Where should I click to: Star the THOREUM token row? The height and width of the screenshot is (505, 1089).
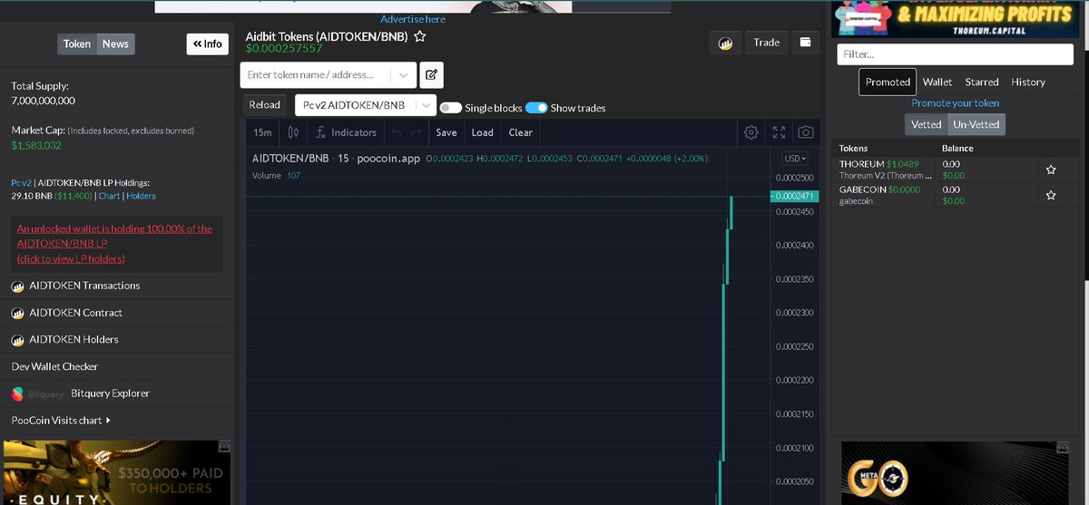pyautogui.click(x=1051, y=170)
